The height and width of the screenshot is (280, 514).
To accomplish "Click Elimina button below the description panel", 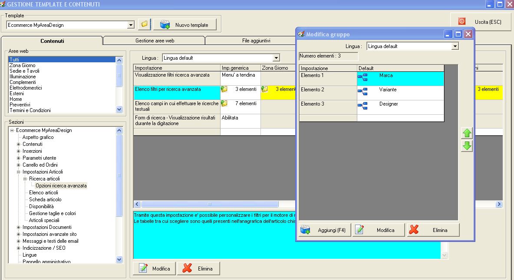I will pyautogui.click(x=198, y=269).
